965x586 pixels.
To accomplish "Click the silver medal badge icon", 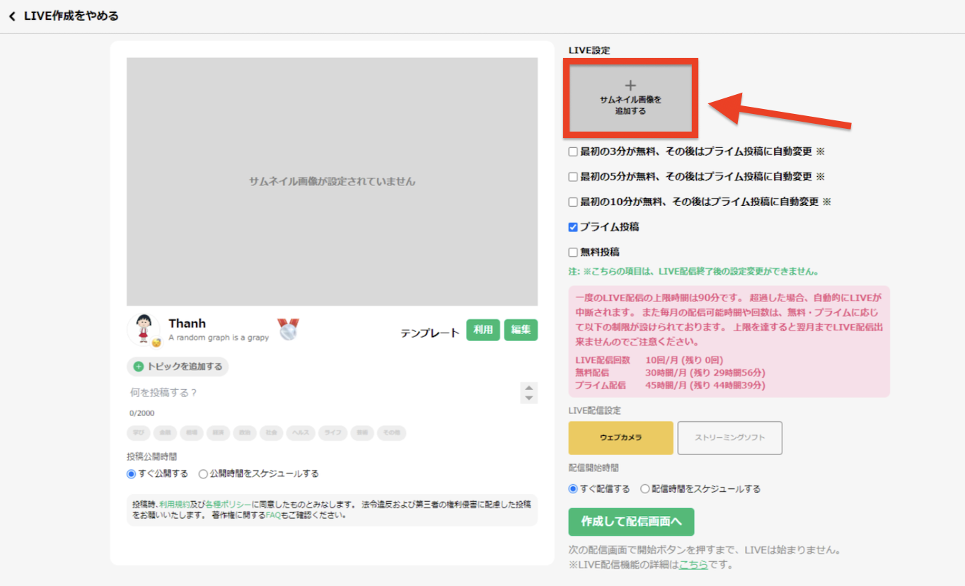I will (x=288, y=329).
